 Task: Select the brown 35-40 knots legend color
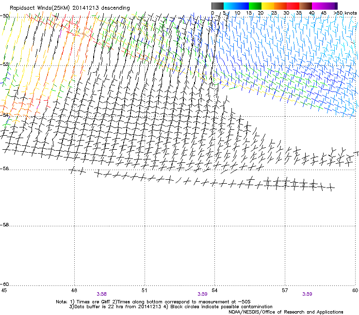click(306, 6)
